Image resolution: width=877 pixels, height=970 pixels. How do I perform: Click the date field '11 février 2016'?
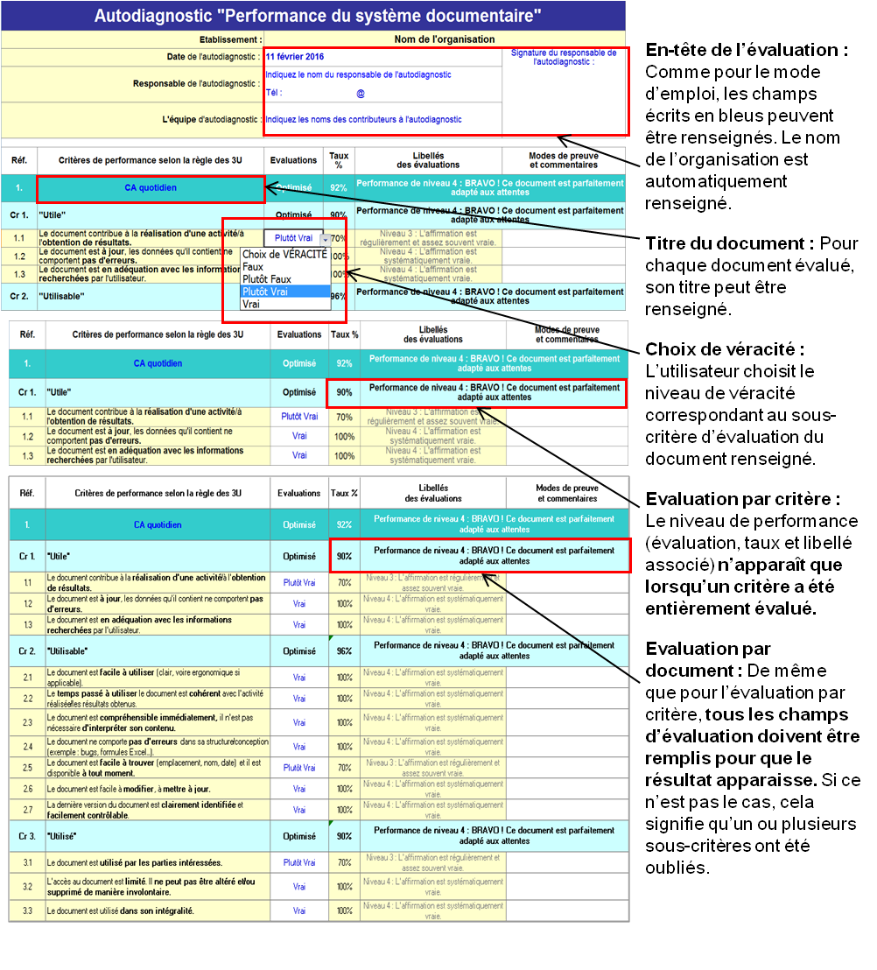pos(295,57)
